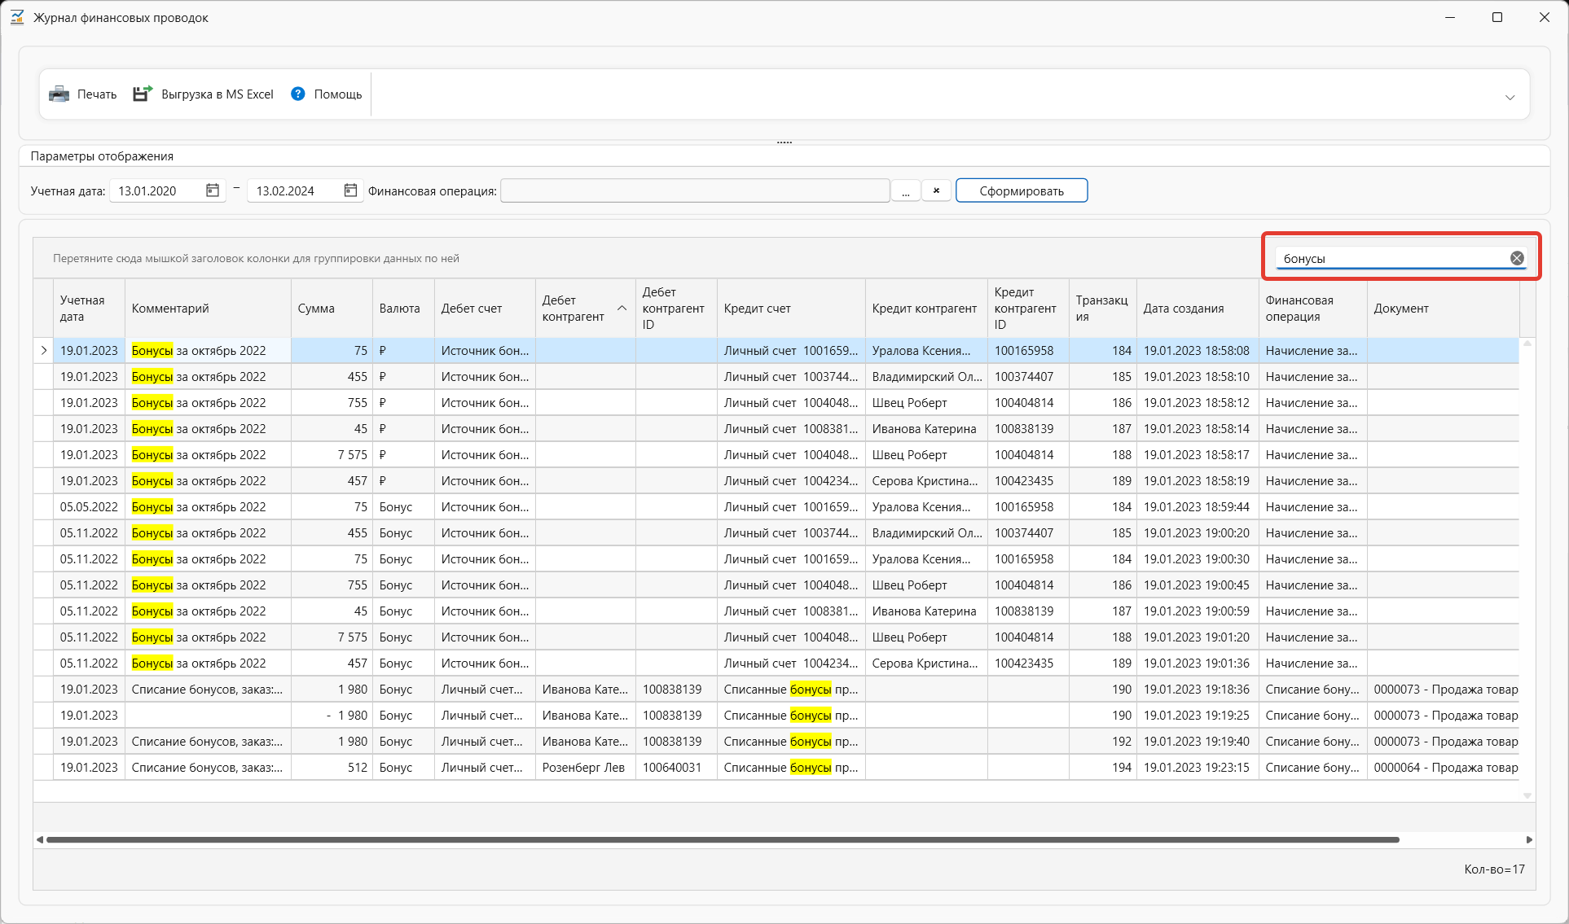Click date created cell 19.01.2023 18:58:19
This screenshot has height=924, width=1569.
pos(1198,481)
